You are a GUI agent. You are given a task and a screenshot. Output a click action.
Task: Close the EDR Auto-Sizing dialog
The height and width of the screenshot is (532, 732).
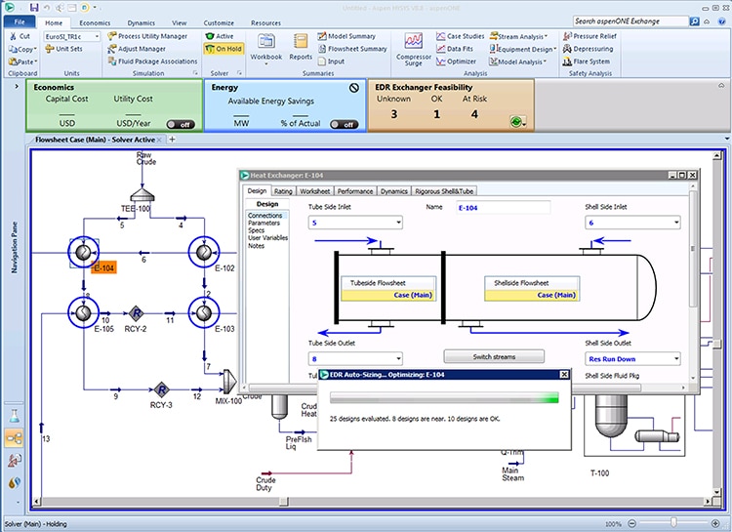[x=564, y=374]
